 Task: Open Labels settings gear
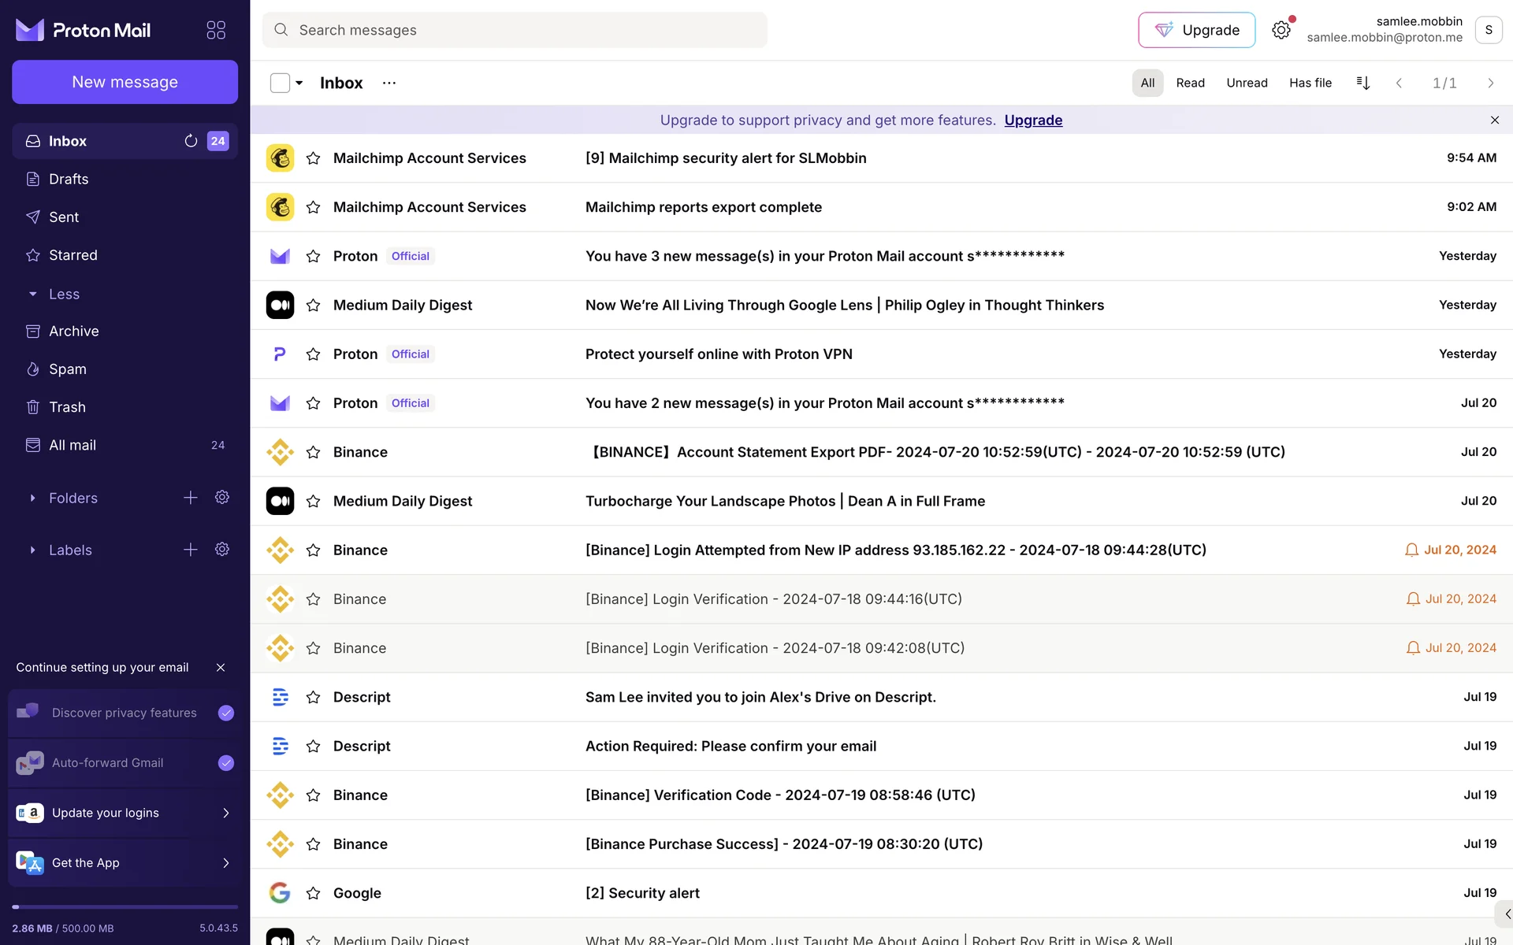pyautogui.click(x=222, y=550)
